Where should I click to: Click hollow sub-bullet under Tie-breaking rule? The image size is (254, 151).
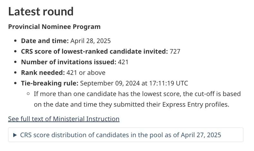(28, 94)
